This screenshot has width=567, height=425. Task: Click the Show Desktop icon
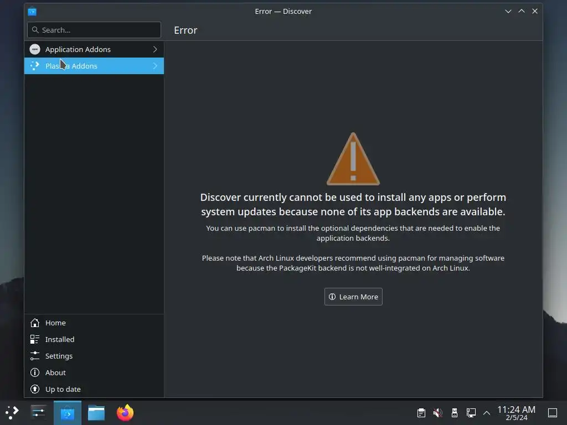tap(553, 413)
